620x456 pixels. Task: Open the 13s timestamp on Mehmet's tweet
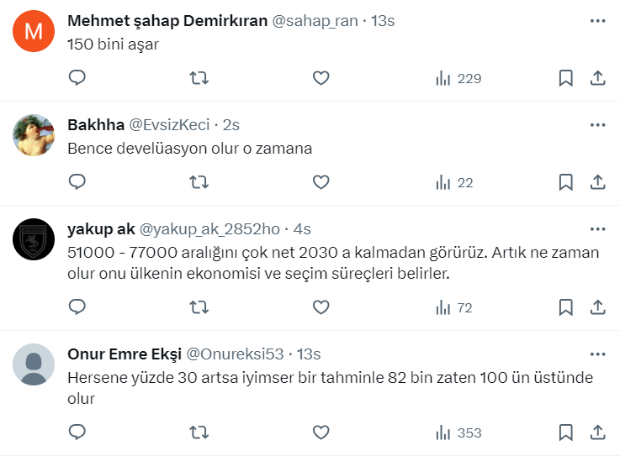[x=383, y=21]
